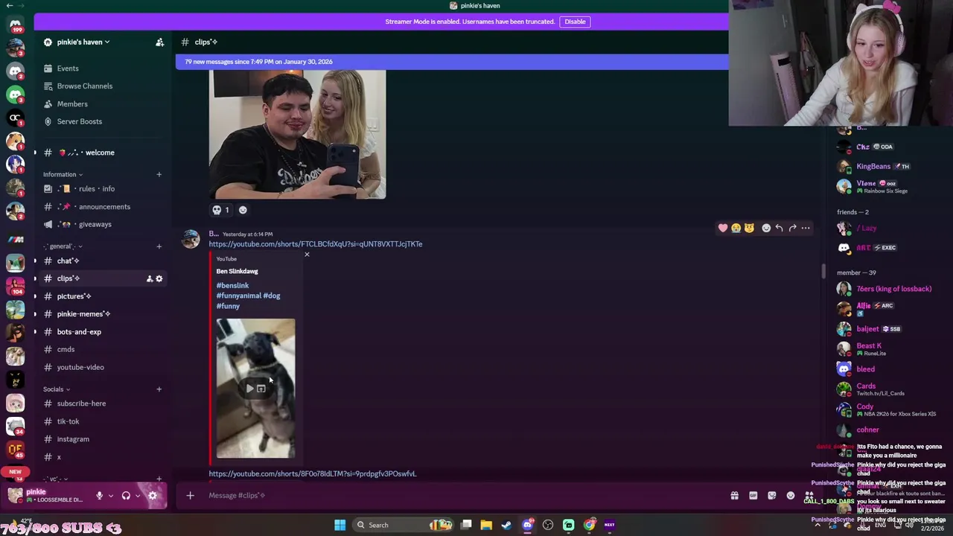This screenshot has height=536, width=953.
Task: Open the Ben Slinkdawg channel link
Action: [x=237, y=271]
